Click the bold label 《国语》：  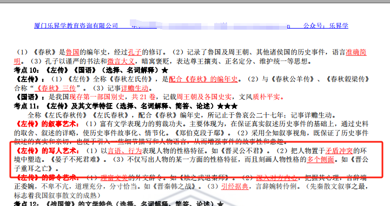click(30, 97)
